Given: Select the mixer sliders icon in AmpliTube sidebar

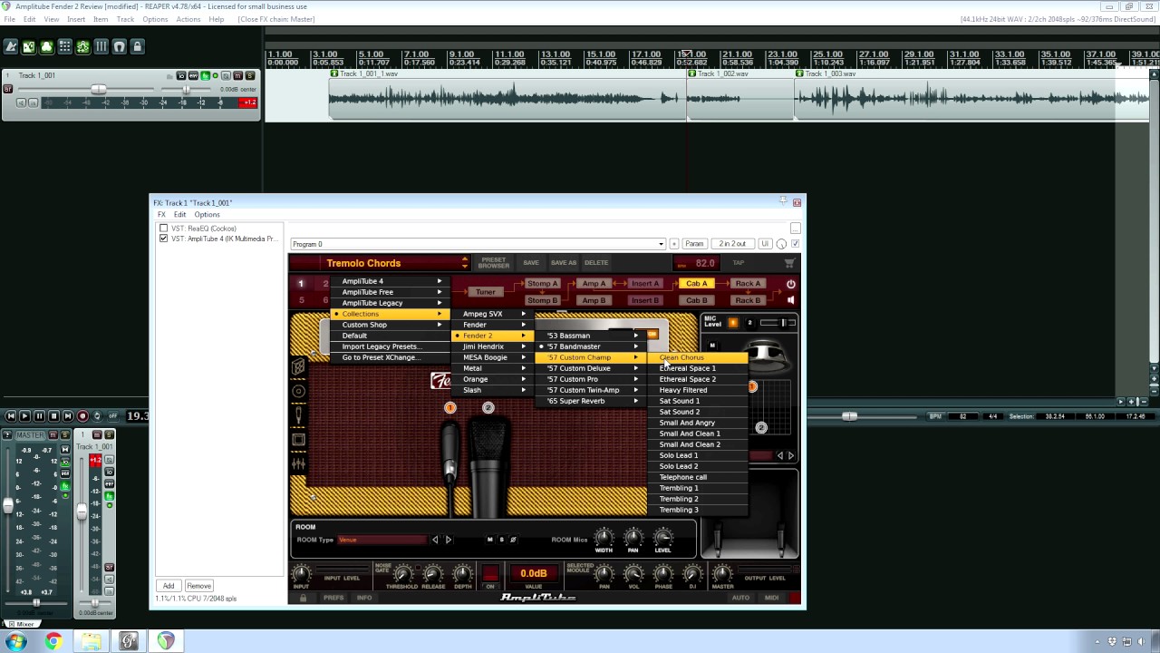Looking at the screenshot, I should tap(298, 463).
